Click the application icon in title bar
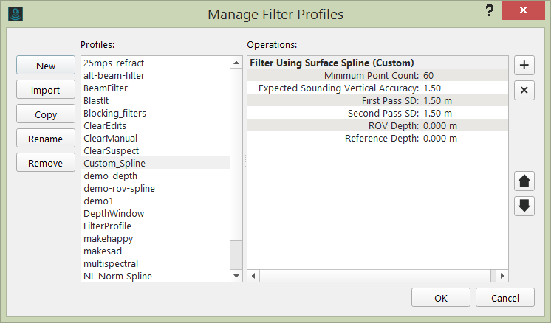This screenshot has height=323, width=551. pyautogui.click(x=15, y=13)
